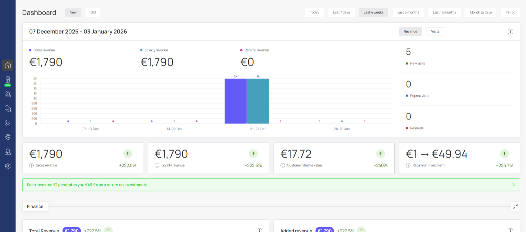526x232 pixels.
Task: Open the Home dashboard sidebar icon
Action: point(8,65)
